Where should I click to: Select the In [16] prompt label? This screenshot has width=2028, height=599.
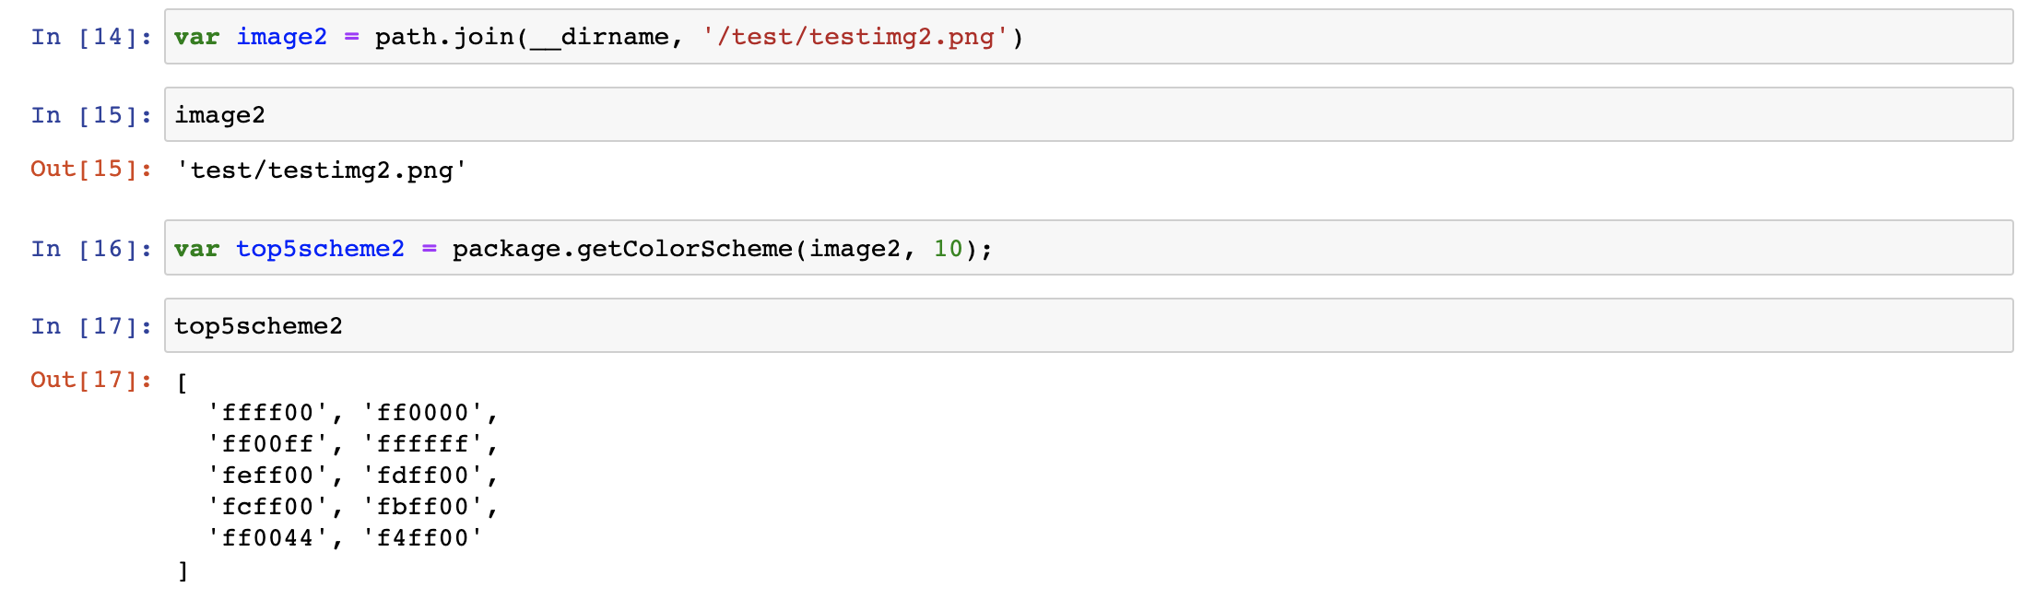coord(91,249)
